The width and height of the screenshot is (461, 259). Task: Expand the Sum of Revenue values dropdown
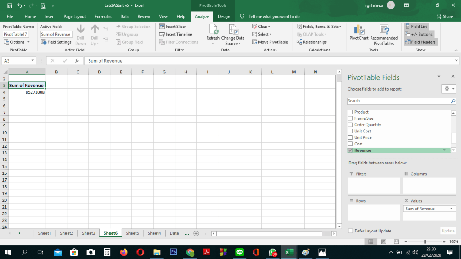click(452, 209)
